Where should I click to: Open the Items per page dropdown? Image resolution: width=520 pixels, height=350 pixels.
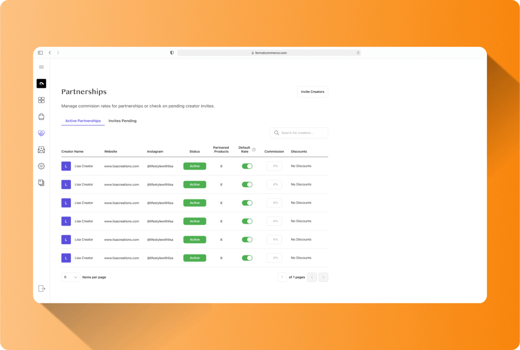[70, 277]
